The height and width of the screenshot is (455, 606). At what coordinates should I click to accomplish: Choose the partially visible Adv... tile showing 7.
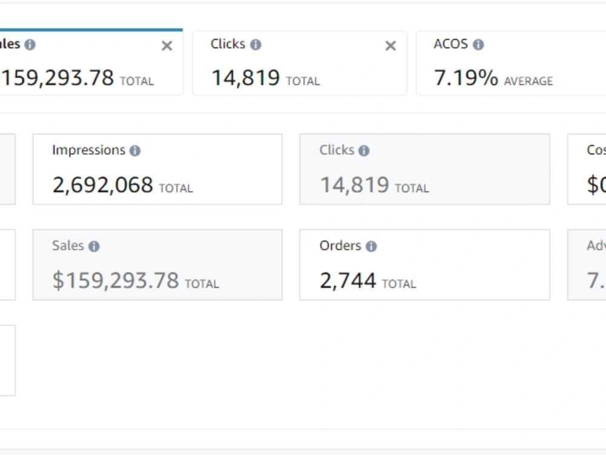point(587,265)
